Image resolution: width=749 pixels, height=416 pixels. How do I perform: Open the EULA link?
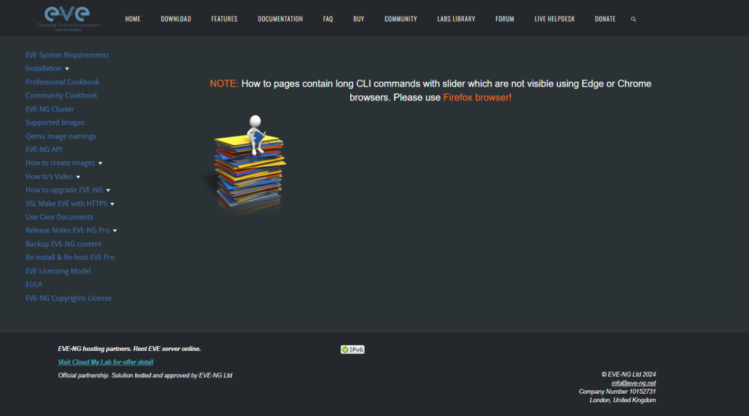coord(34,284)
